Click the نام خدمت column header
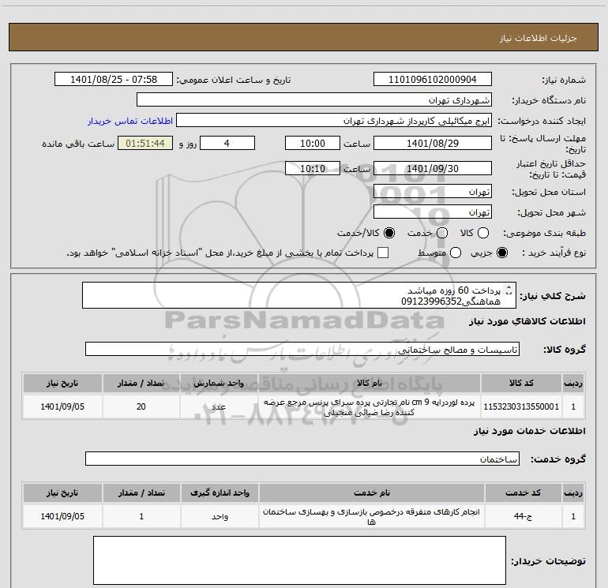The height and width of the screenshot is (588, 608). (x=371, y=492)
